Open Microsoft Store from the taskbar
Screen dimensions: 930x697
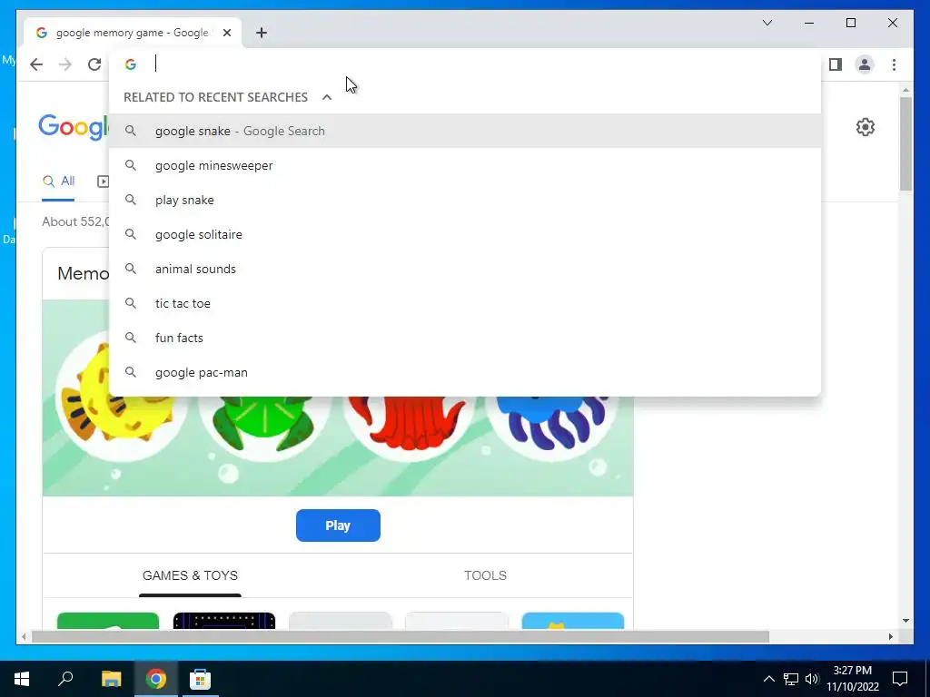(200, 679)
